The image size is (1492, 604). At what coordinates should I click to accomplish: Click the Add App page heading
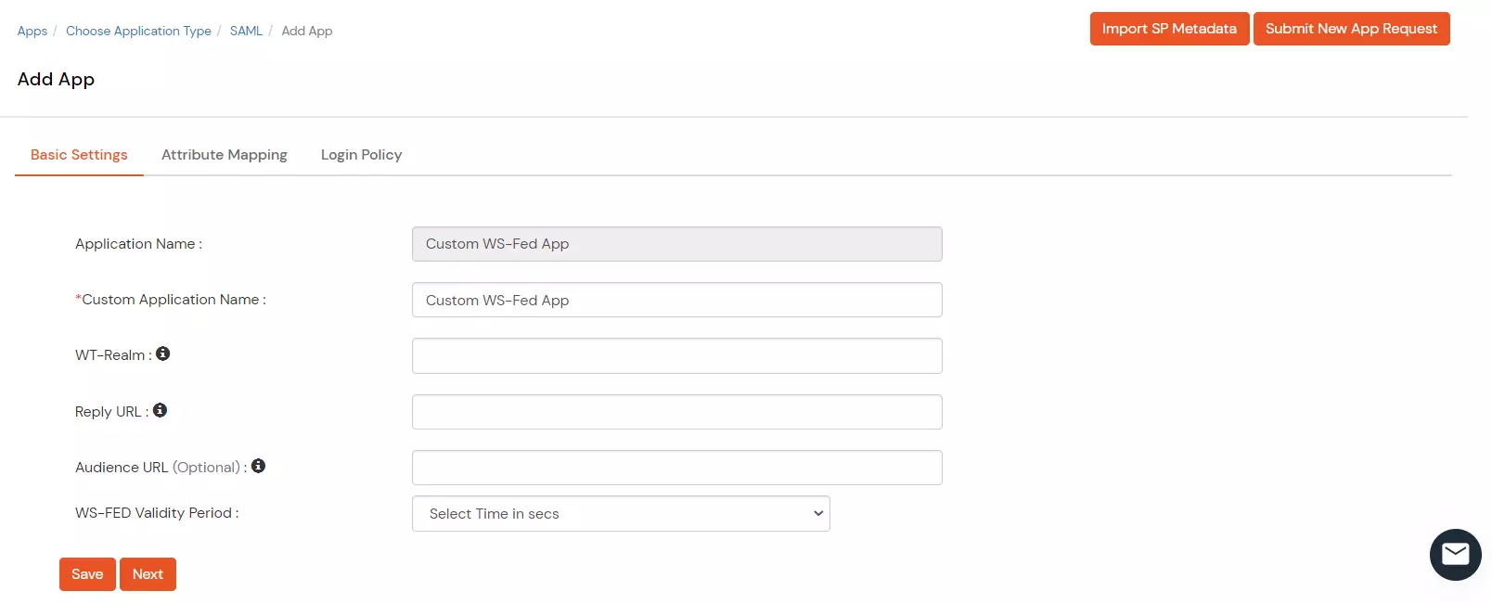click(x=56, y=80)
